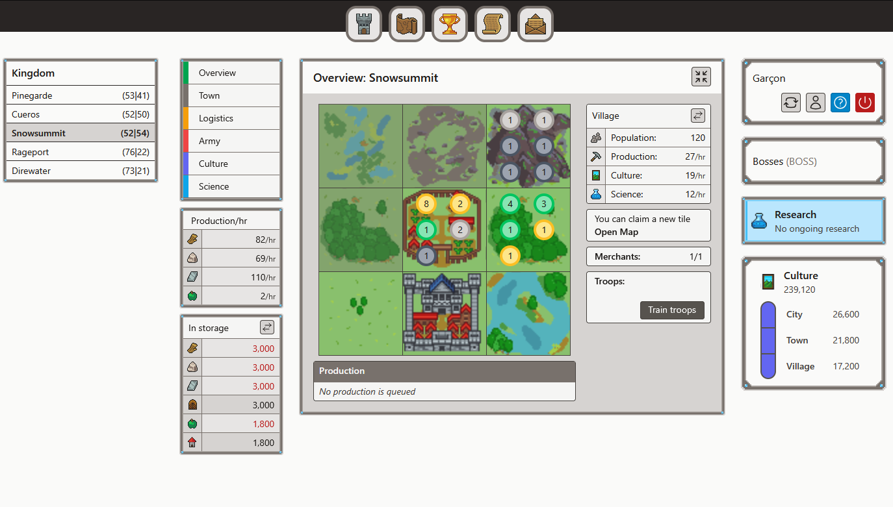
Task: Click the refresh icon in Garçon panel
Action: [791, 103]
